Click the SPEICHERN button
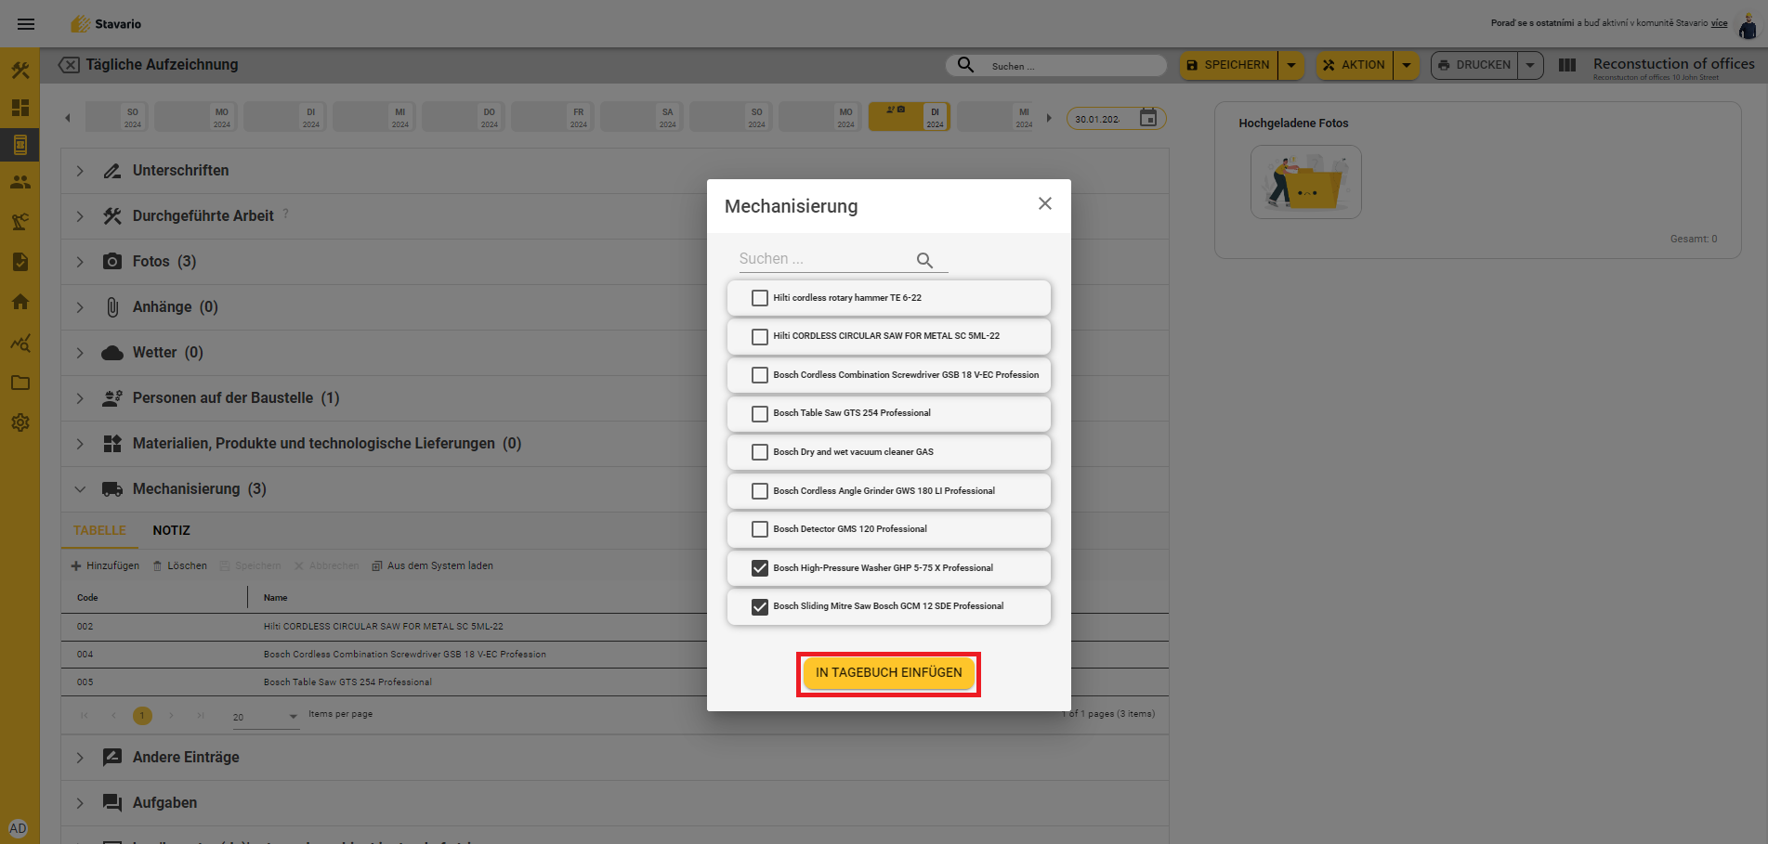 (1228, 65)
